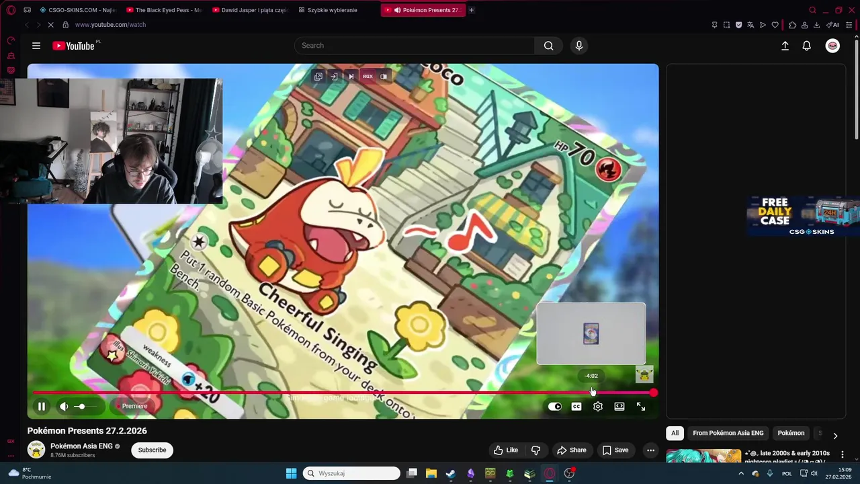
Task: Toggle closed captions (CC) button
Action: coord(576,406)
